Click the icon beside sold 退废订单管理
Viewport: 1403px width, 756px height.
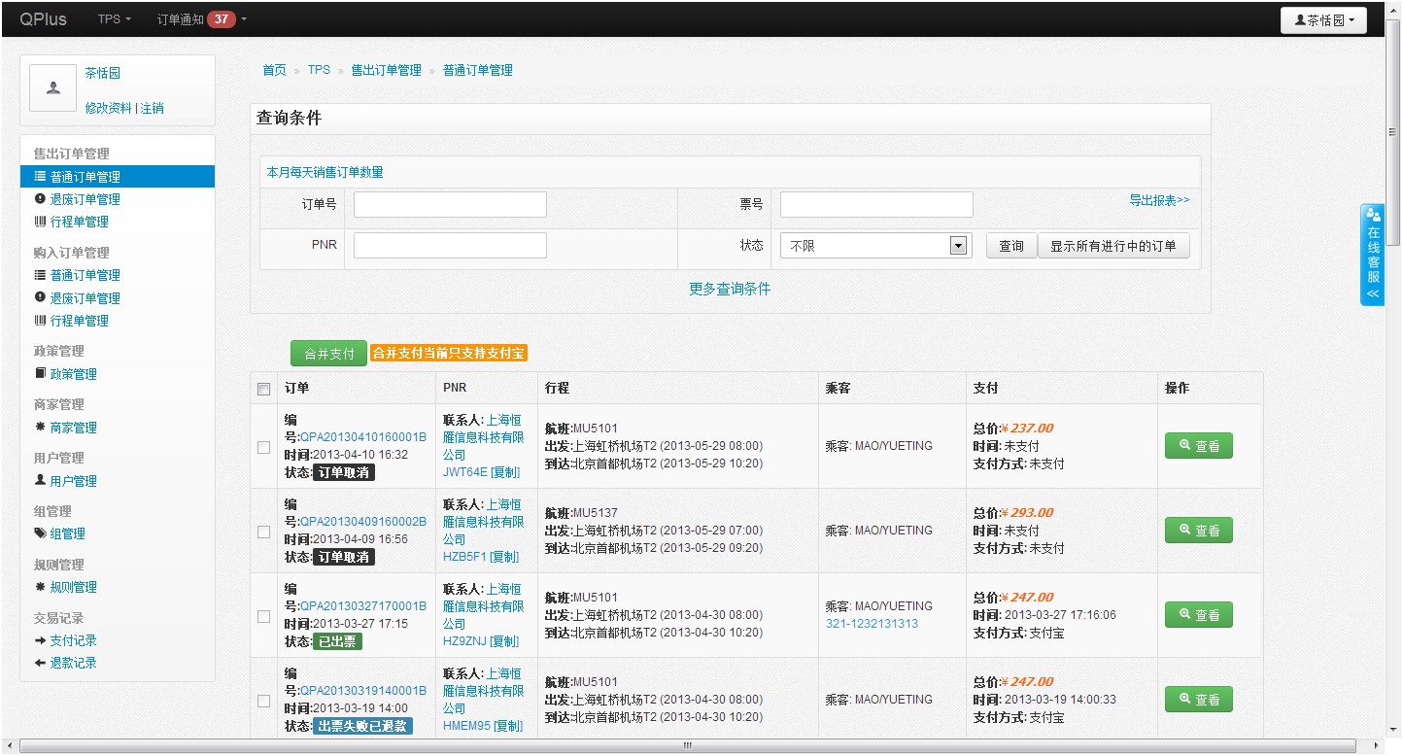(x=40, y=199)
